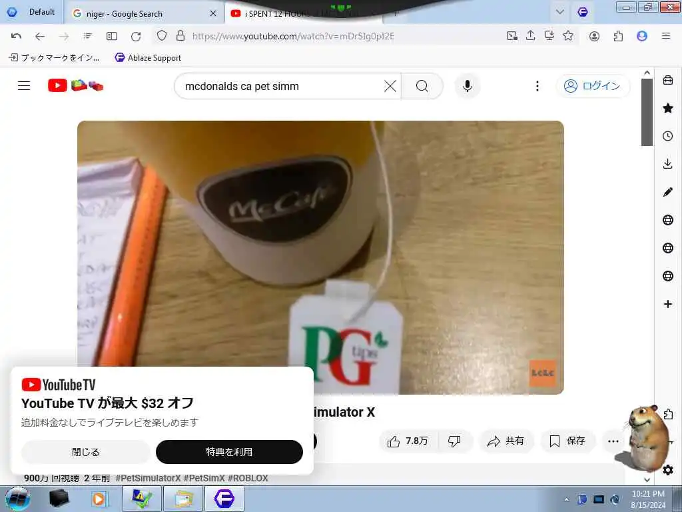Open the media player taskbar icon
The image size is (682, 512).
coord(99,499)
